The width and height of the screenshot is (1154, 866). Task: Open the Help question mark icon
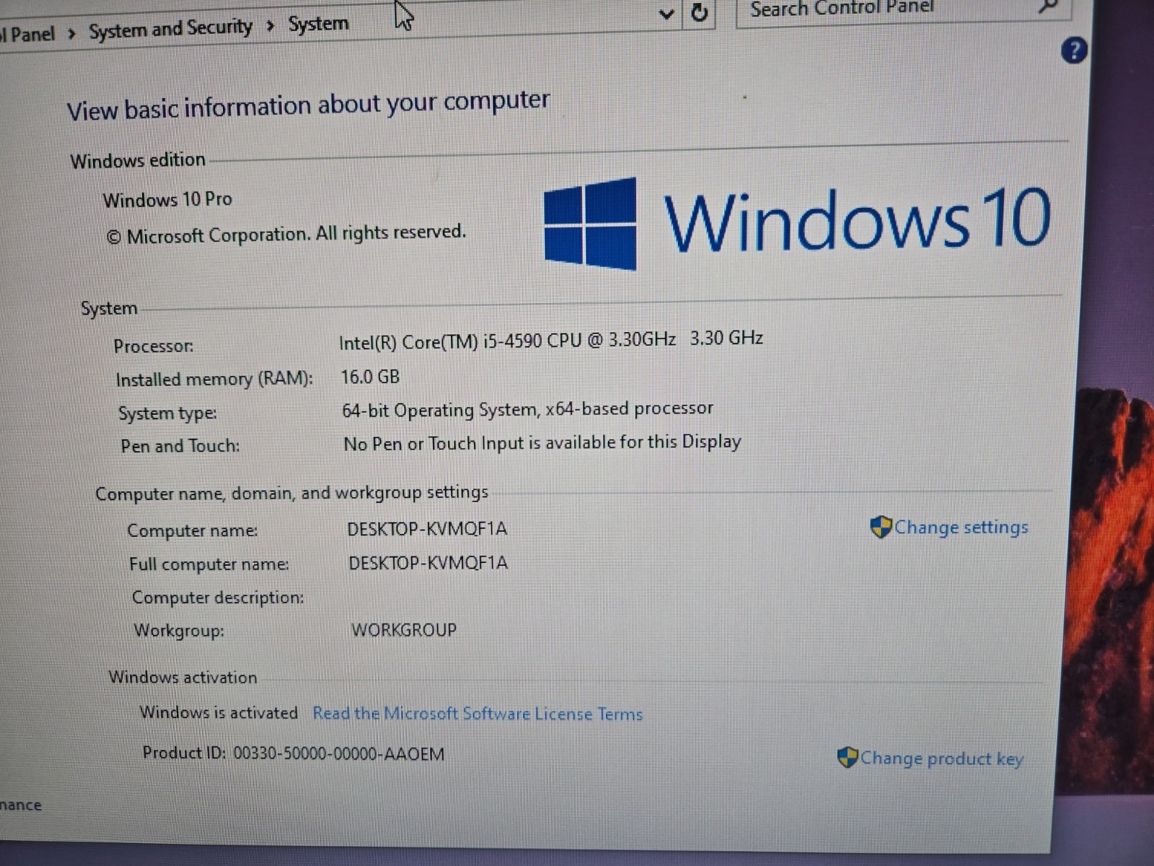(x=1074, y=51)
